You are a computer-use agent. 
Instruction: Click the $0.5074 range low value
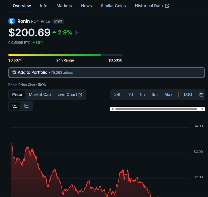pyautogui.click(x=15, y=60)
